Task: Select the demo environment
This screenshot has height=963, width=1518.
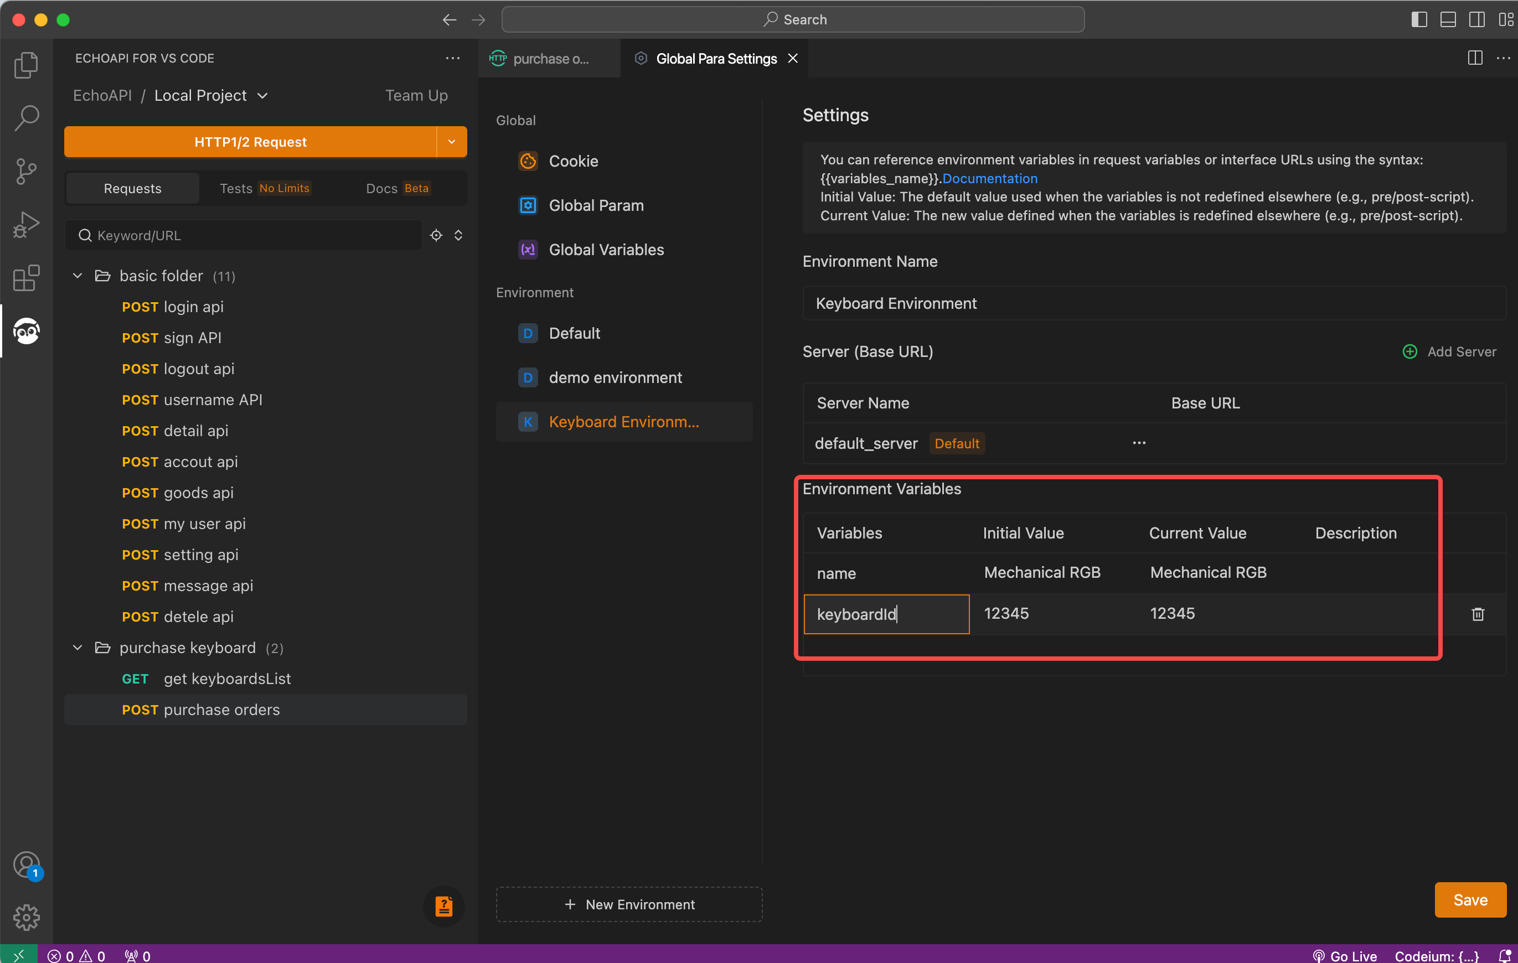Action: pyautogui.click(x=624, y=377)
